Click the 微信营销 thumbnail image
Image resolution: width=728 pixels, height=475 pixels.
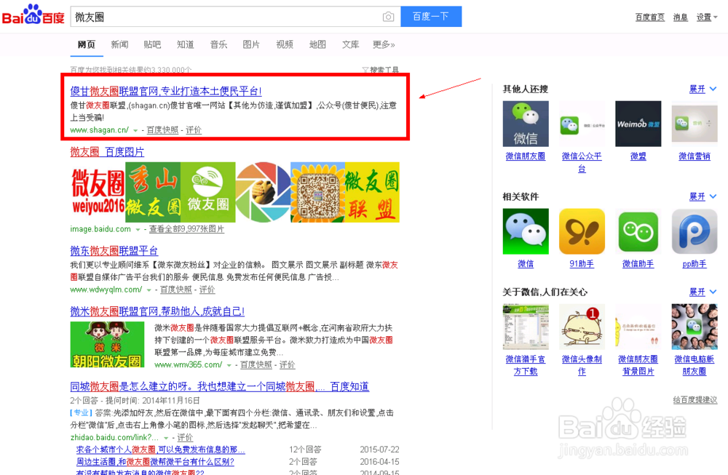[695, 124]
